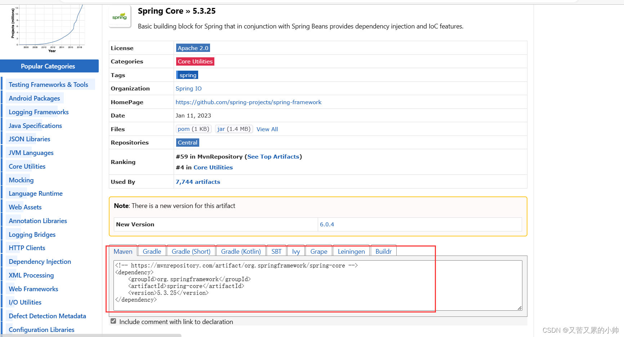Open JSON Libraries category
This screenshot has width=624, height=337.
coord(30,139)
